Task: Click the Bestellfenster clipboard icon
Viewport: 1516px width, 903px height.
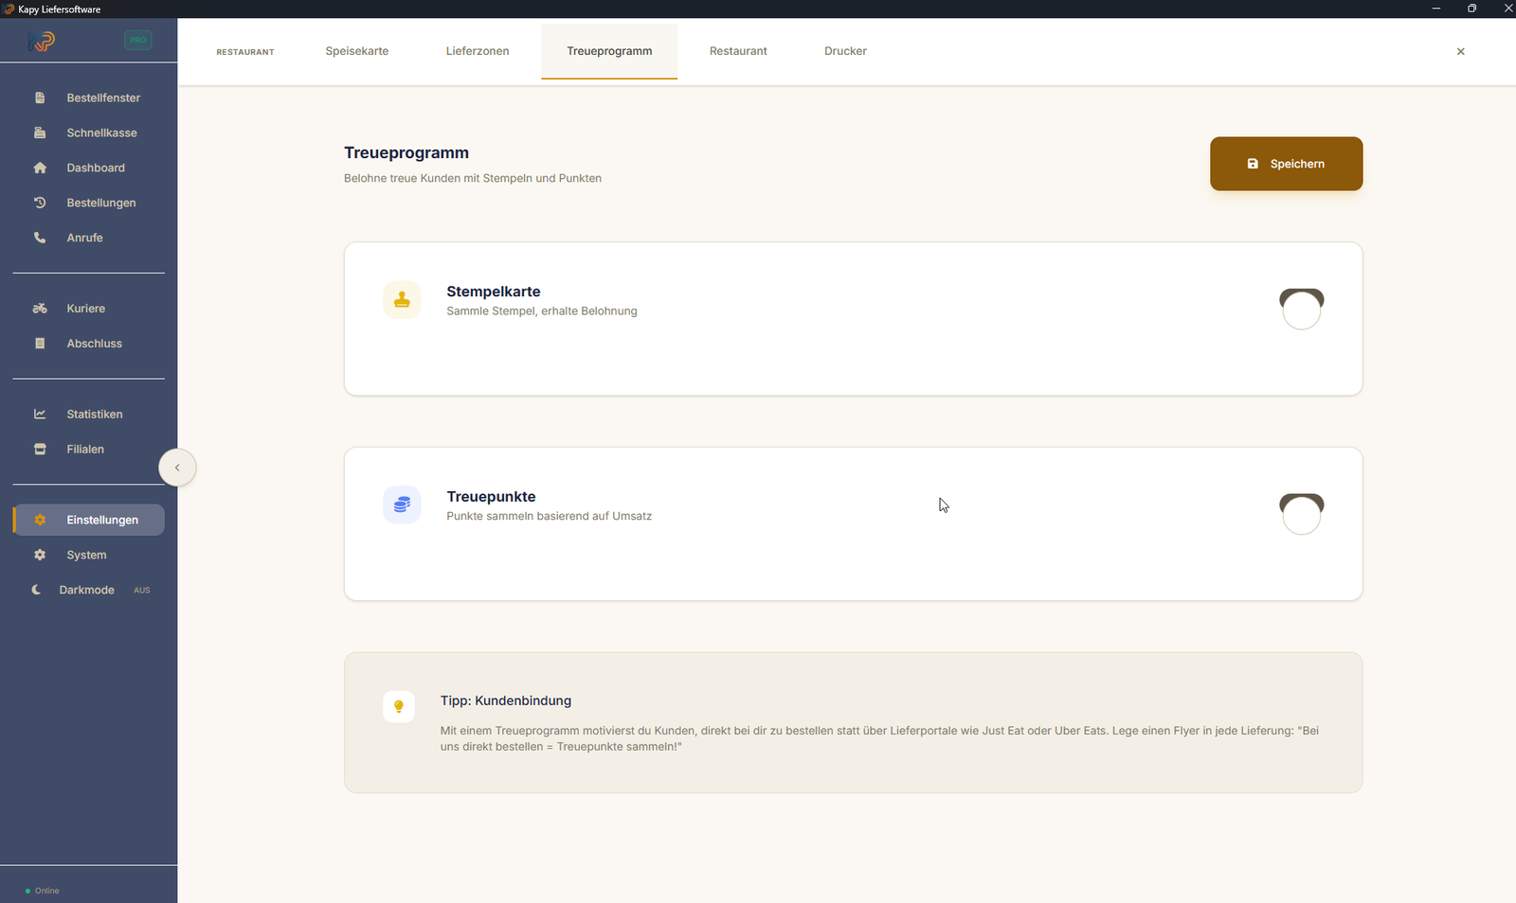Action: click(x=40, y=97)
